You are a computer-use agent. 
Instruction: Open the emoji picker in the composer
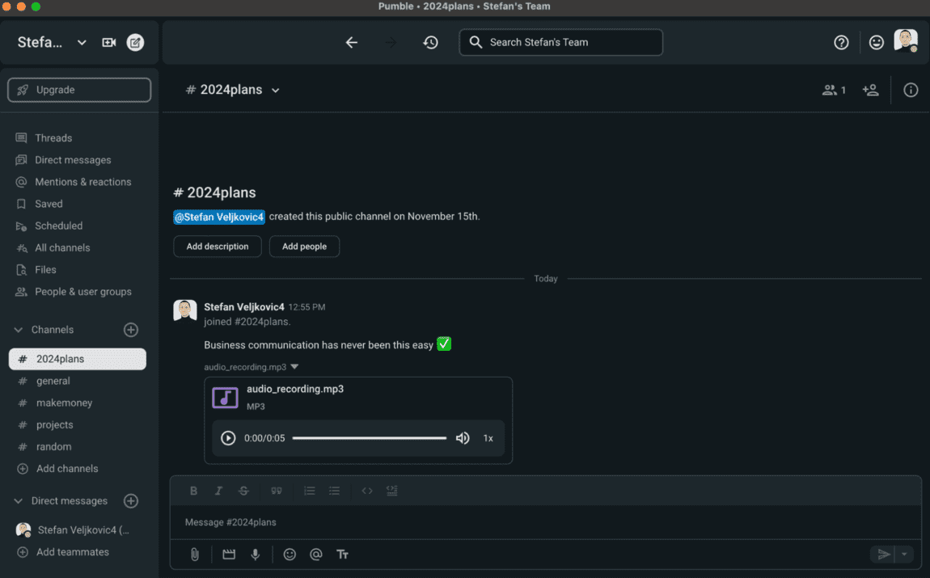[x=290, y=555]
